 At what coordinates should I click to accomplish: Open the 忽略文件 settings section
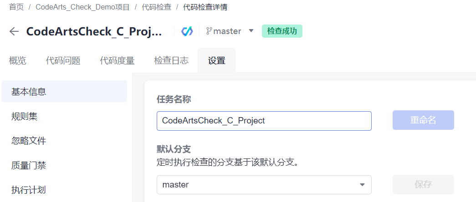click(x=29, y=141)
